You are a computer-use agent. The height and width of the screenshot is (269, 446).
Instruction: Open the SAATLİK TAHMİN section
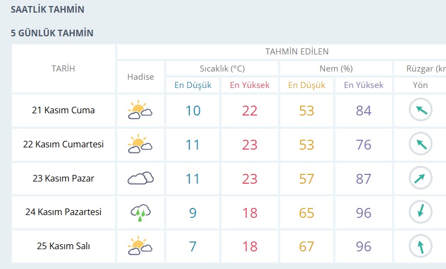(x=48, y=9)
